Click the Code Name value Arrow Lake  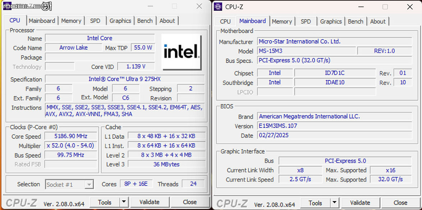tap(73, 48)
